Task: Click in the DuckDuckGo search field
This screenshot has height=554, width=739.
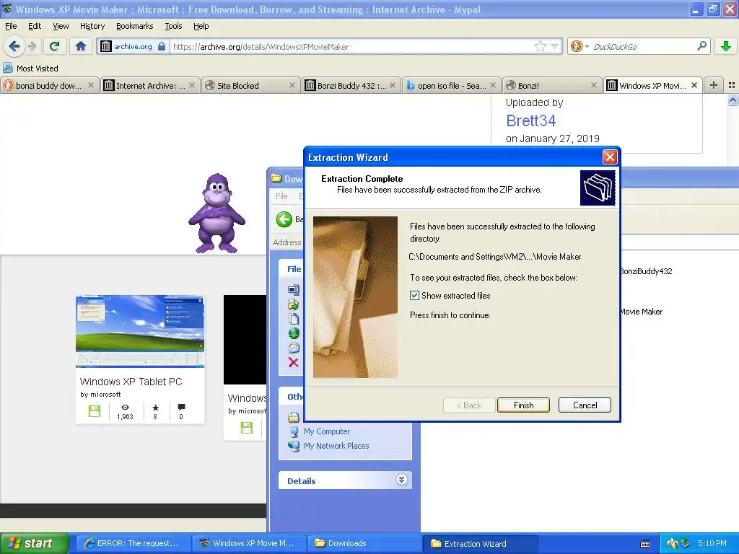Action: click(642, 47)
